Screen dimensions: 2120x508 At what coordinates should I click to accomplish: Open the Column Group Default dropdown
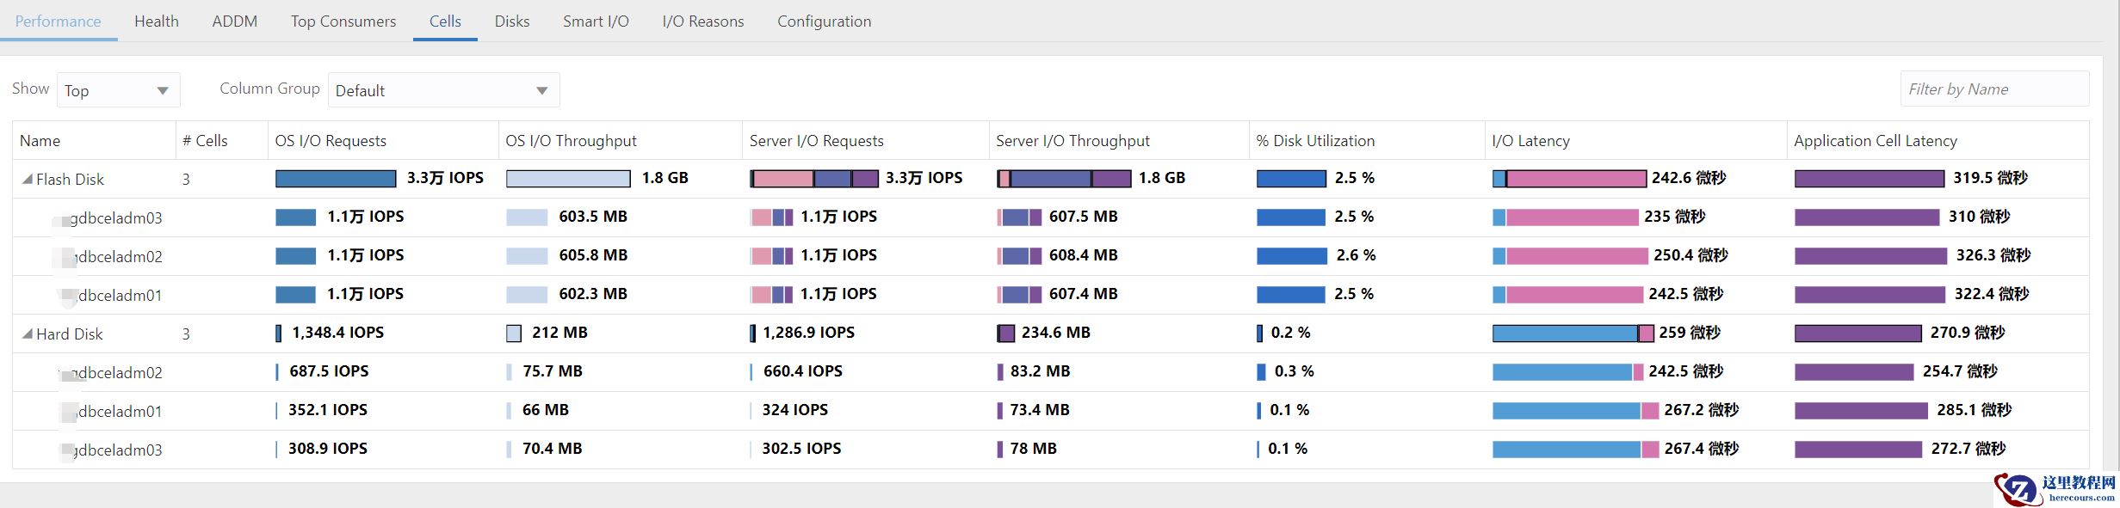(443, 90)
